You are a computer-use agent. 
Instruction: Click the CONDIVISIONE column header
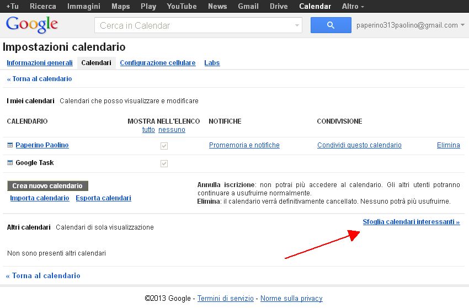click(339, 121)
